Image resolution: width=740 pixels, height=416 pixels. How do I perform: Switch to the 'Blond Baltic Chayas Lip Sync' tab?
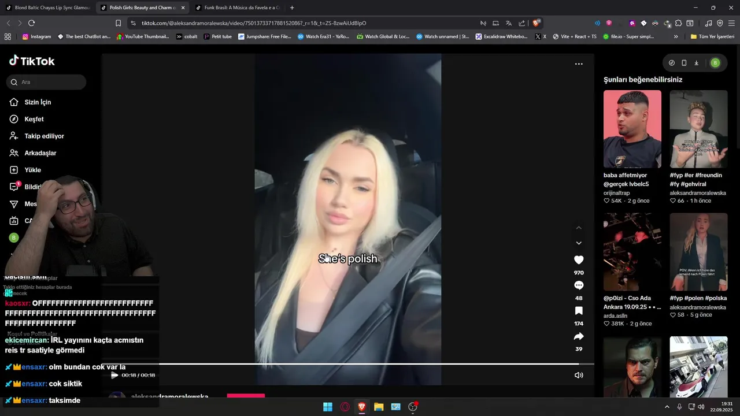(x=47, y=8)
